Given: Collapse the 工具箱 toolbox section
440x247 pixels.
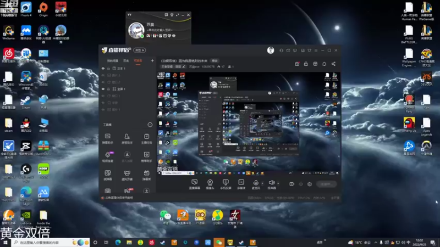Looking at the screenshot, I should point(150,125).
